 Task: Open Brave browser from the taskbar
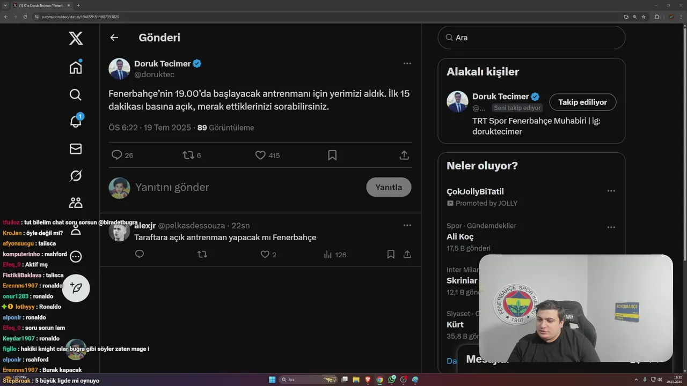coord(368,380)
